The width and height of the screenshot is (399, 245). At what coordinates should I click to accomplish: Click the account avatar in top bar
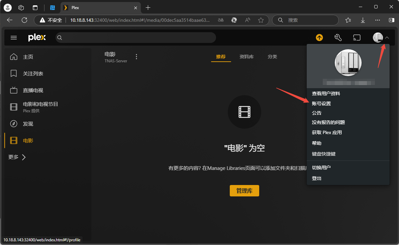pos(378,38)
